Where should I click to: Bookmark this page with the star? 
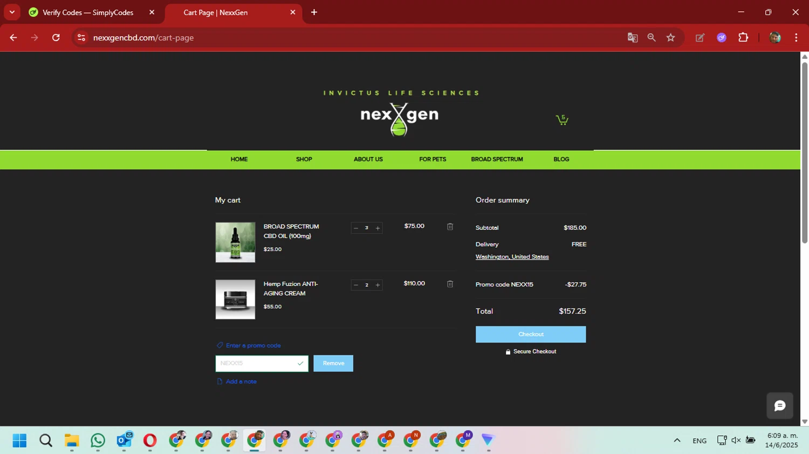click(670, 38)
